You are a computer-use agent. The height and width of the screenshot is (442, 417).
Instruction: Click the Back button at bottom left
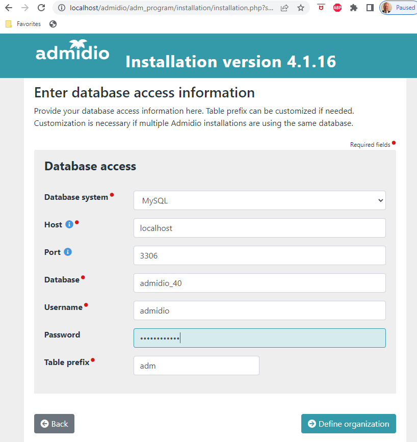(x=54, y=424)
